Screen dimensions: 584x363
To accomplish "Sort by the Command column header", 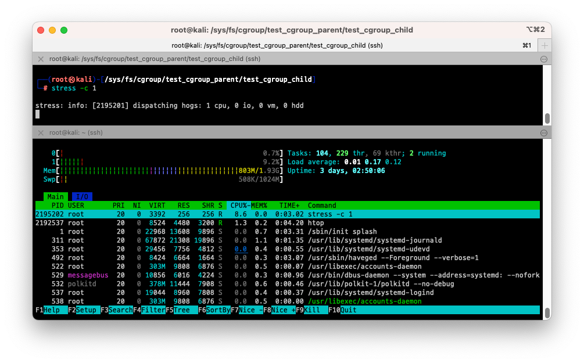I will [x=322, y=206].
